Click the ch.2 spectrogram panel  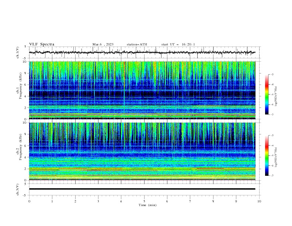point(142,151)
